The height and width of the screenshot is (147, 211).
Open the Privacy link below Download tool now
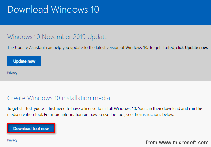point(12,140)
